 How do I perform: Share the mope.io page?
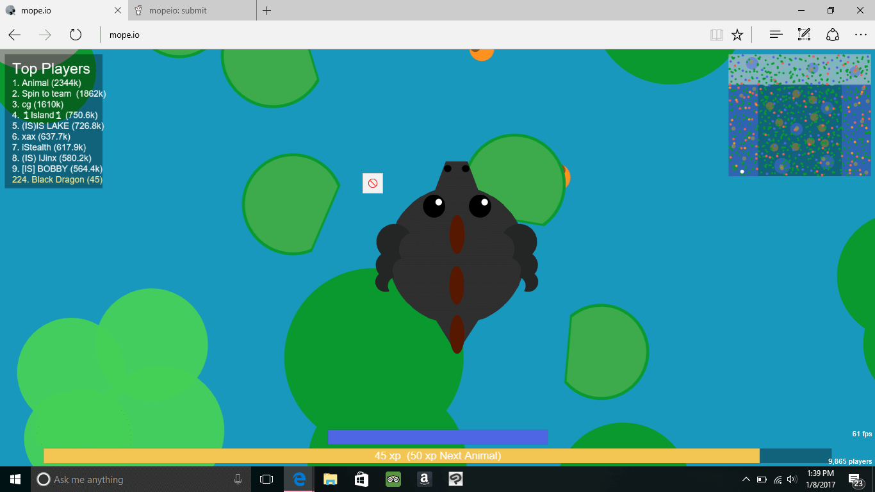coord(832,35)
